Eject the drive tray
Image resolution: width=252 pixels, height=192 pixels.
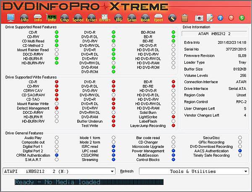(x=159, y=18)
